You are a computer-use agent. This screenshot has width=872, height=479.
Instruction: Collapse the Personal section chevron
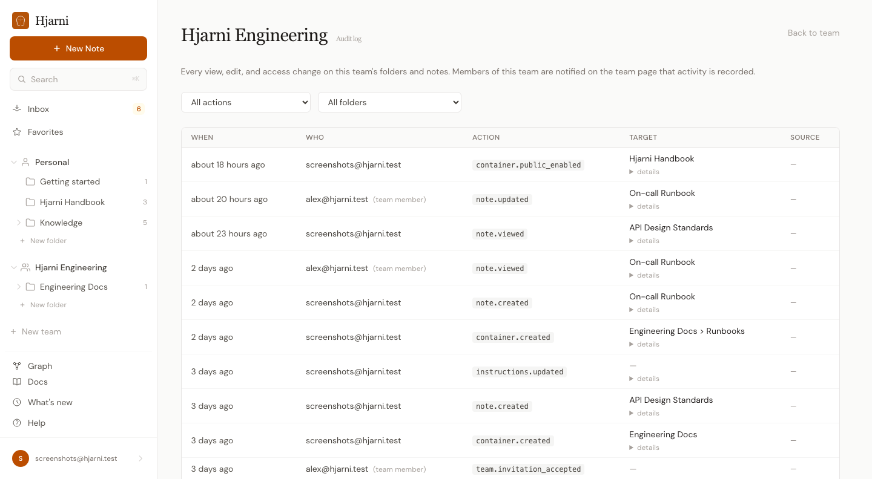tap(14, 162)
